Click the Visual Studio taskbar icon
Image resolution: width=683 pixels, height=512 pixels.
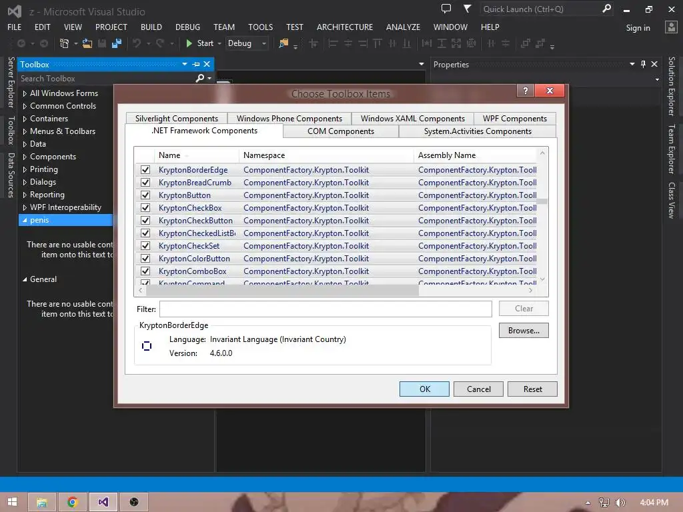pyautogui.click(x=103, y=502)
